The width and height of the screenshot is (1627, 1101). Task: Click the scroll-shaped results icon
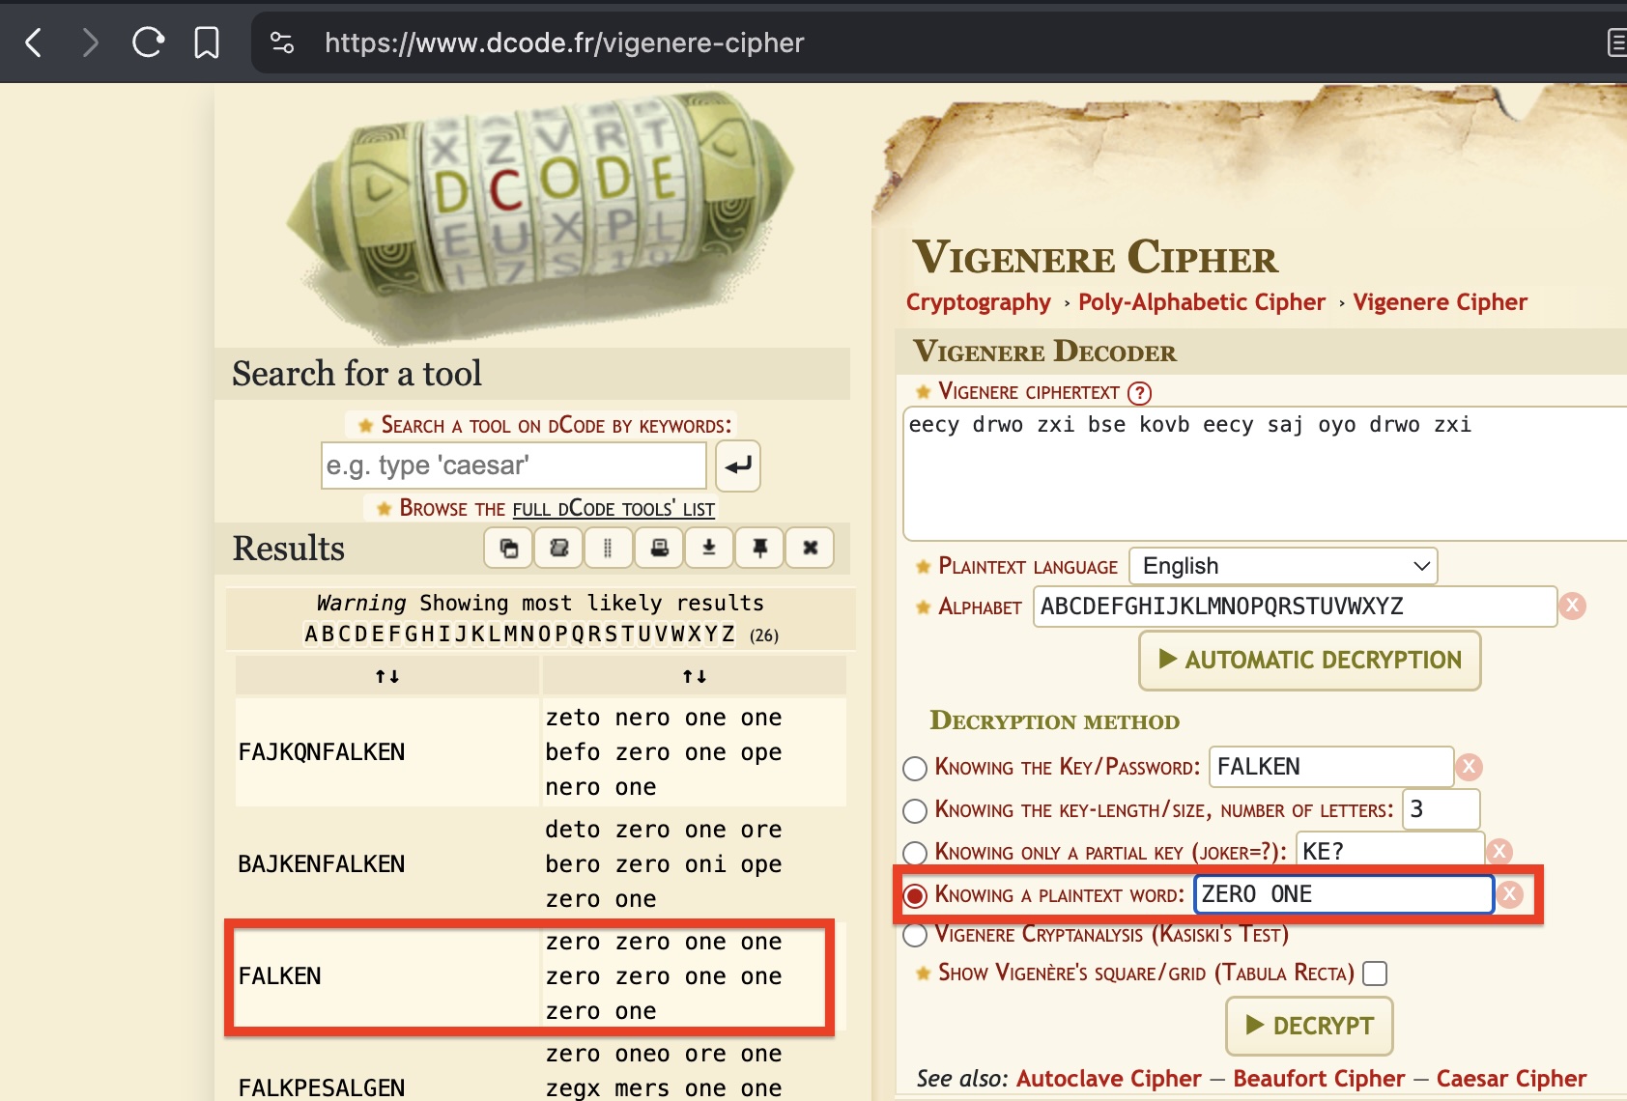point(559,549)
